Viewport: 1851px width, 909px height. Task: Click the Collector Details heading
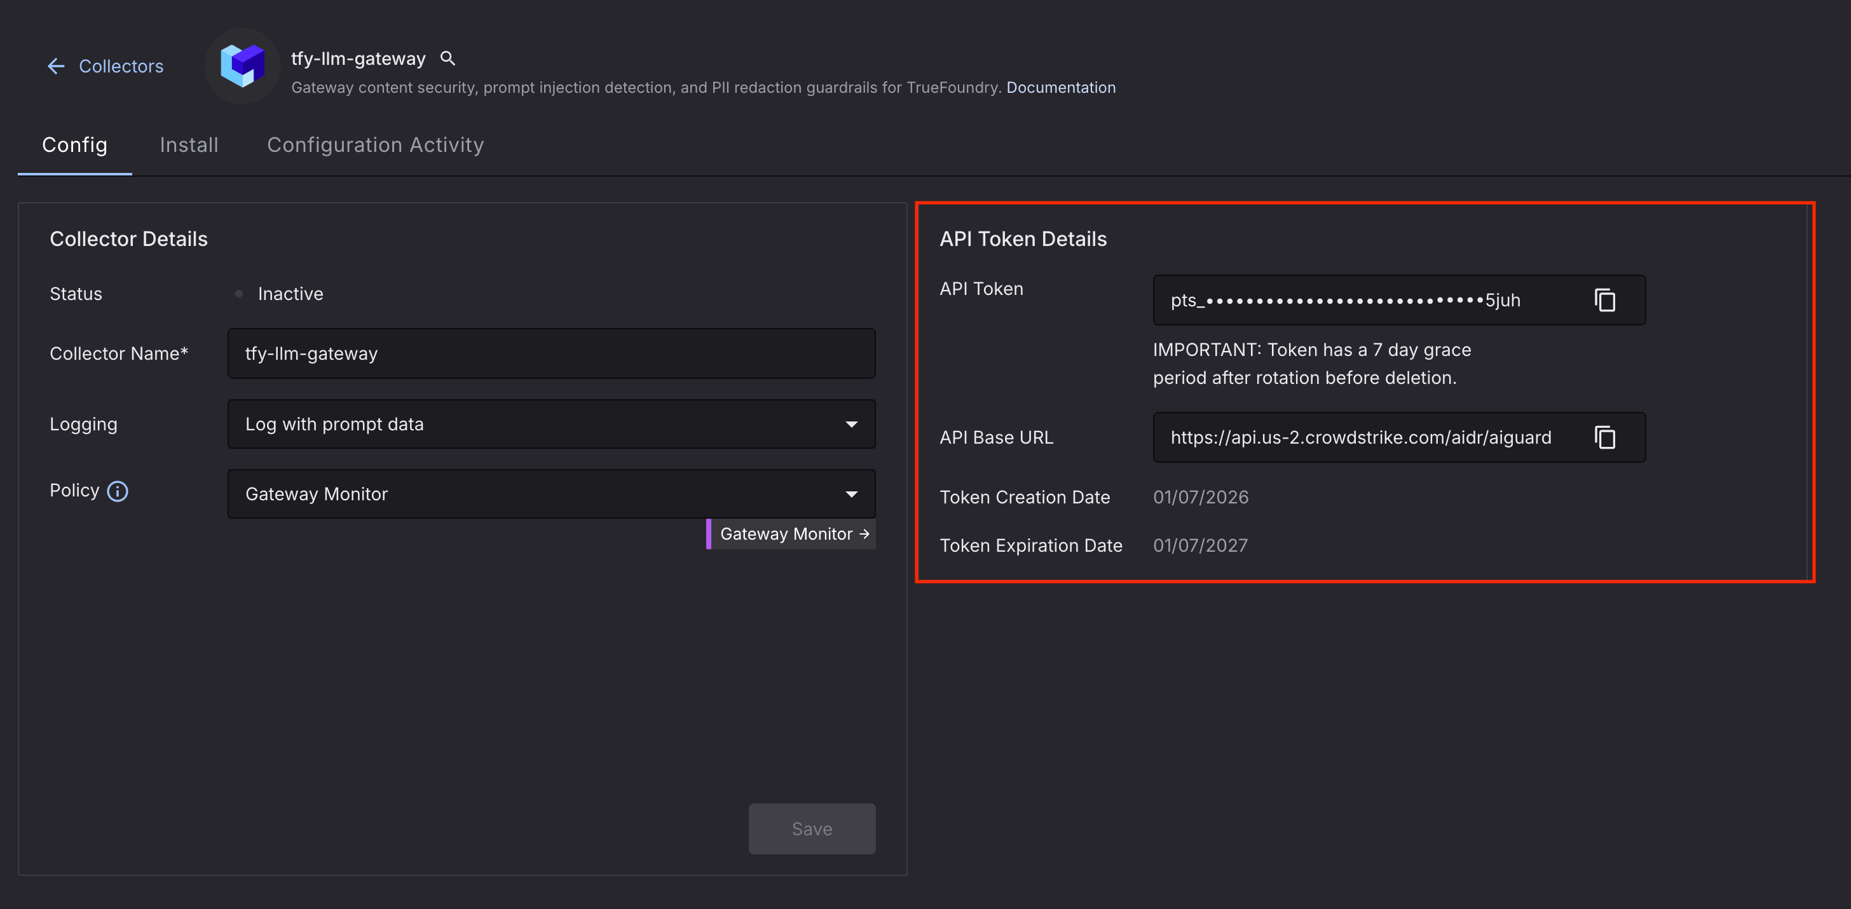click(128, 239)
